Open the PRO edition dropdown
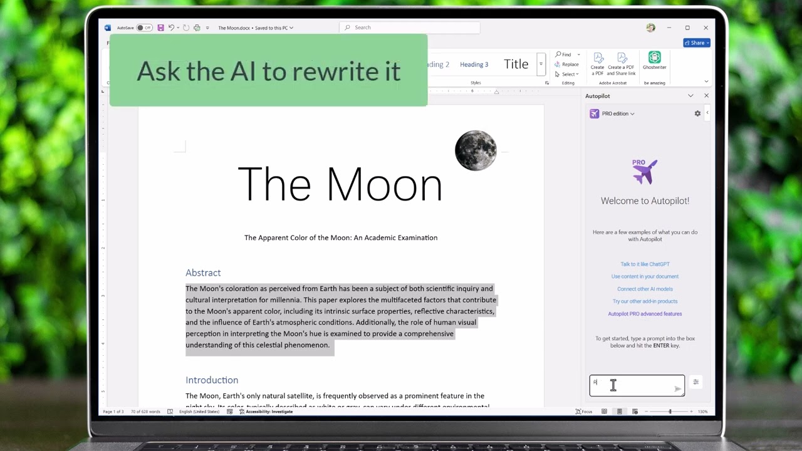Image resolution: width=802 pixels, height=451 pixels. (618, 113)
